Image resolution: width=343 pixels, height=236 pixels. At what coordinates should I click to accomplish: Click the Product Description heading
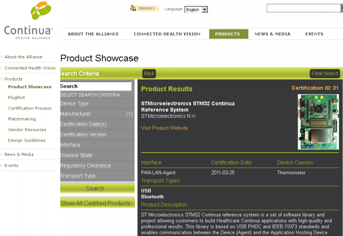pos(164,205)
